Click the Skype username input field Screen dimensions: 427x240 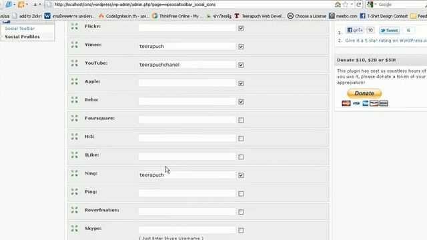click(x=187, y=230)
